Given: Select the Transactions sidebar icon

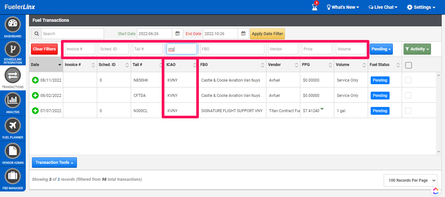Looking at the screenshot, I should (13, 75).
